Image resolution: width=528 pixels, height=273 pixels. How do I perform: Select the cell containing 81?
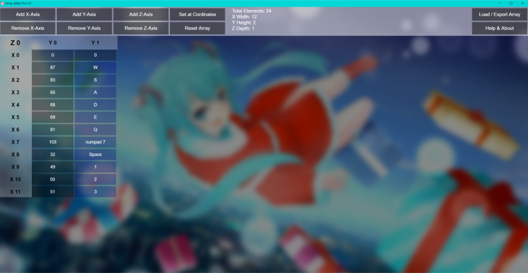coord(52,130)
